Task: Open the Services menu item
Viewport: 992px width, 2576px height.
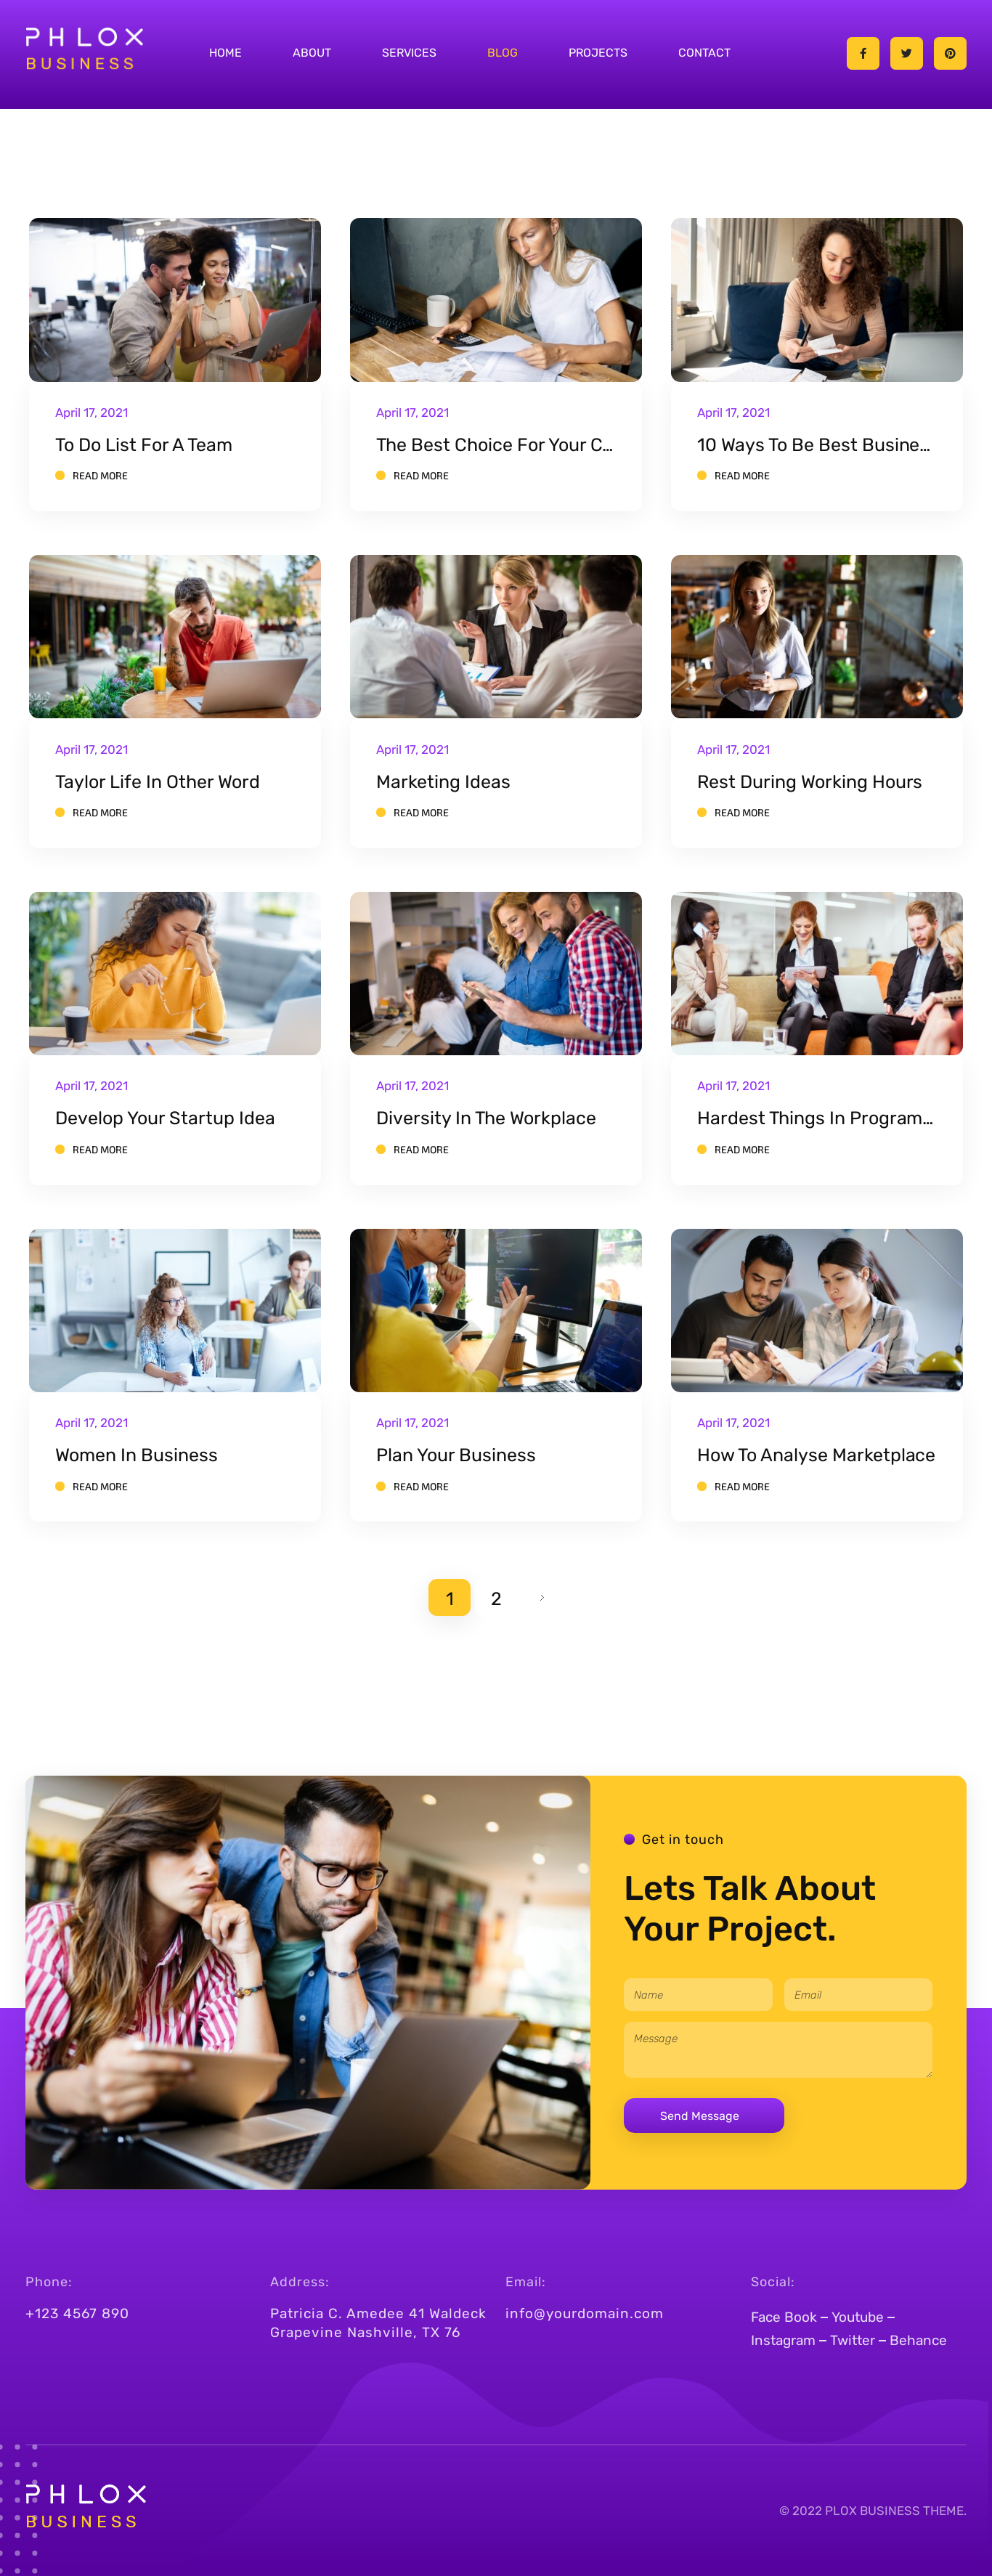Action: pyautogui.click(x=408, y=53)
